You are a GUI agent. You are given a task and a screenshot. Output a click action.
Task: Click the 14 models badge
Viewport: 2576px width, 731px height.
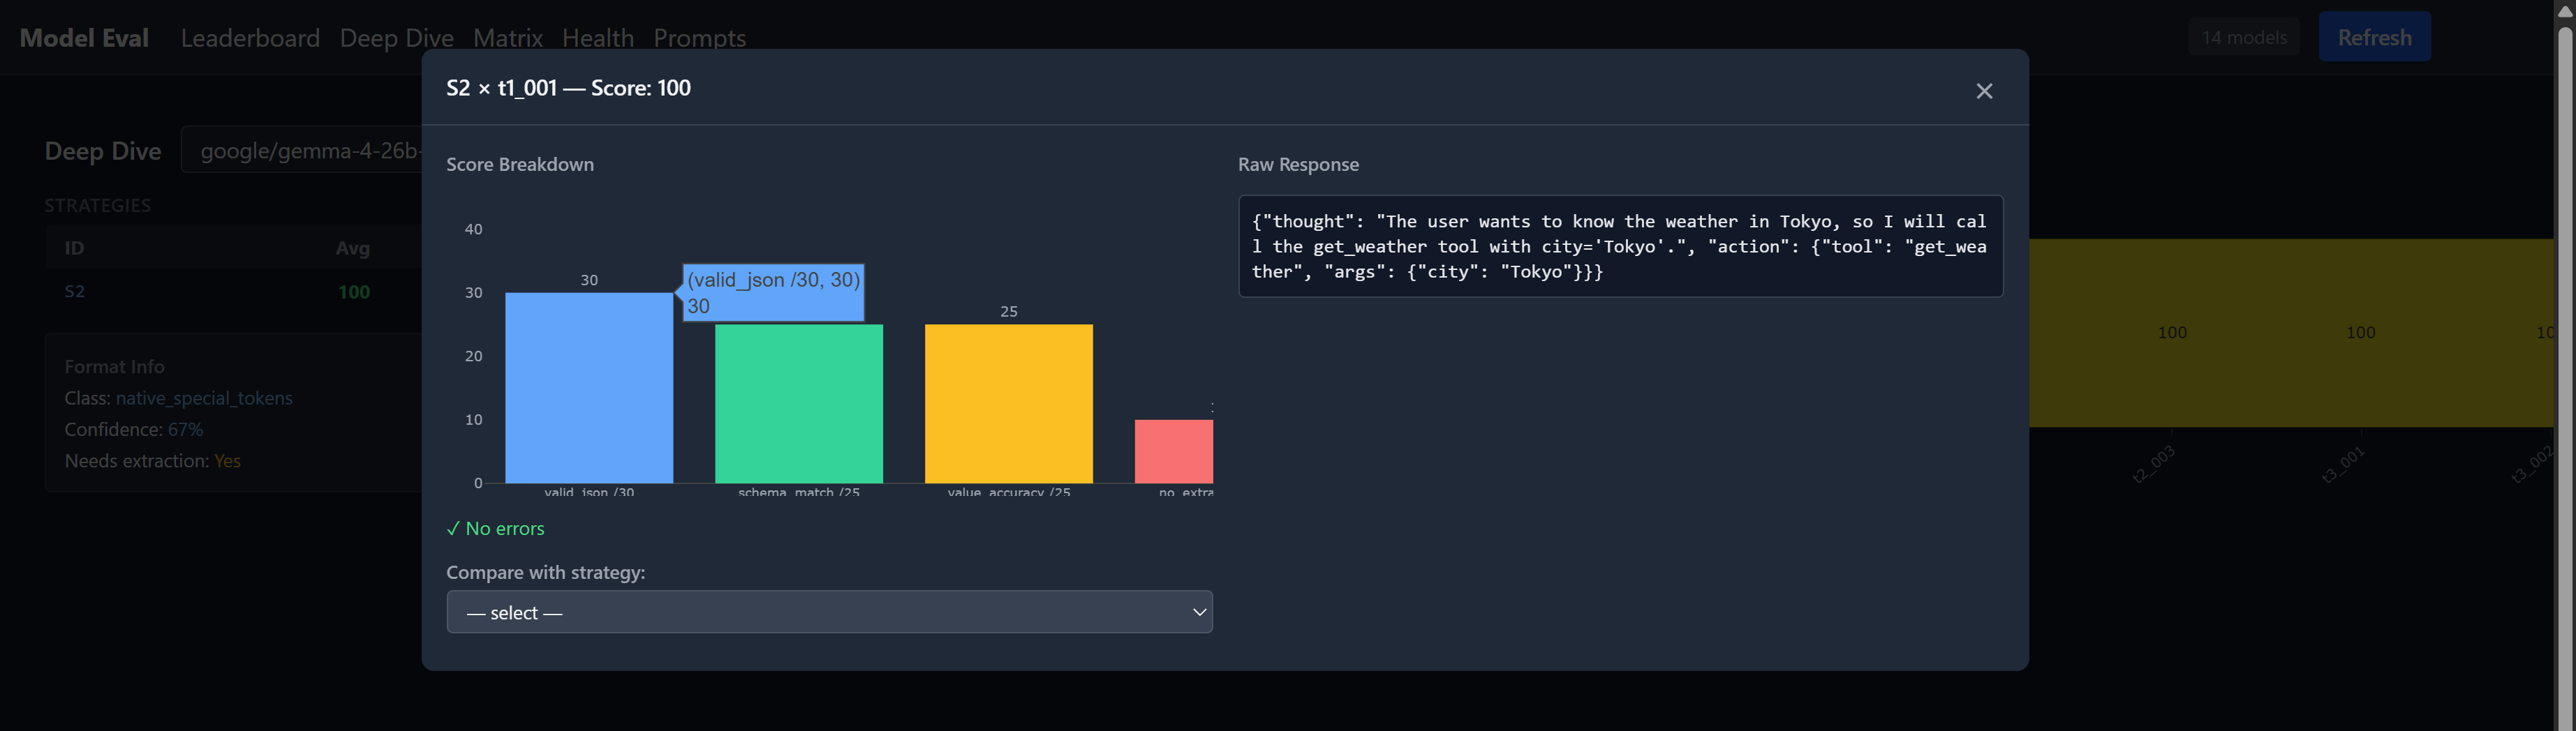pyautogui.click(x=2243, y=38)
